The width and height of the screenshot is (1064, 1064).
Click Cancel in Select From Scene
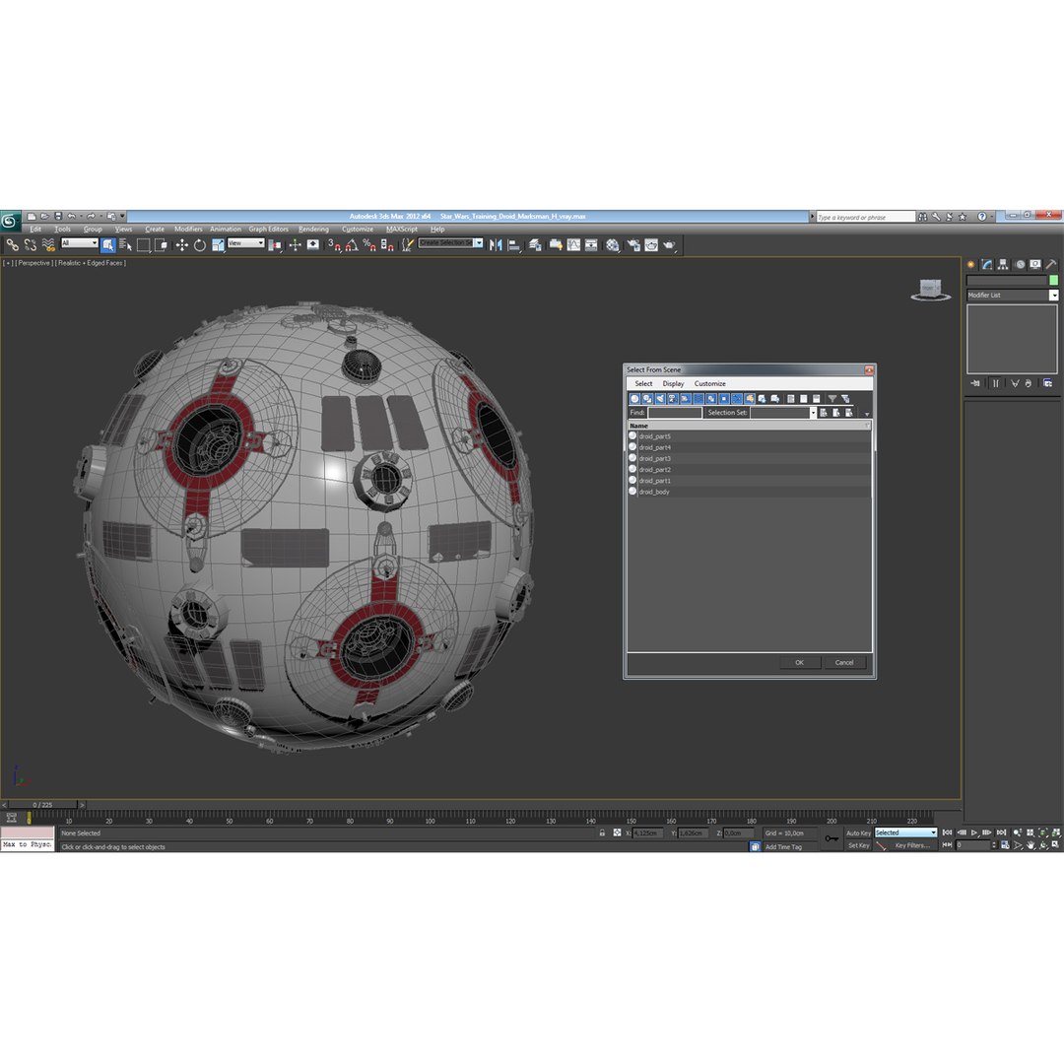coord(844,663)
